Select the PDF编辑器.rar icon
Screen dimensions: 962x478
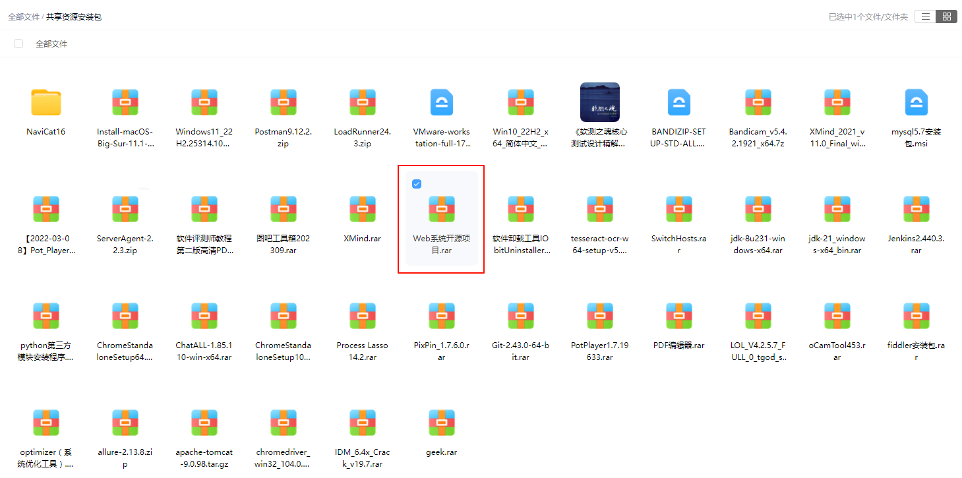pyautogui.click(x=679, y=316)
